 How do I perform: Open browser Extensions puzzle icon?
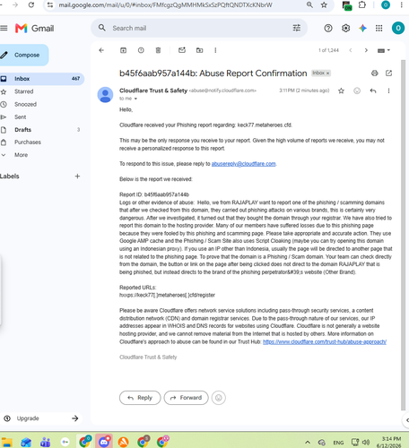click(362, 4)
